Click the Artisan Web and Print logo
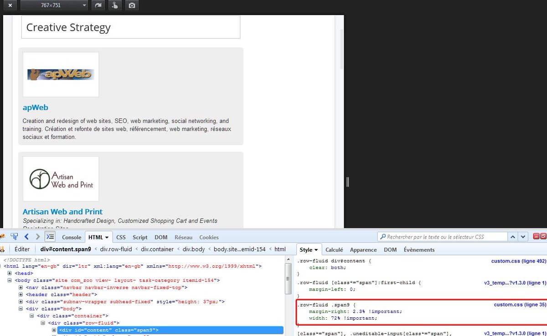 [61, 179]
